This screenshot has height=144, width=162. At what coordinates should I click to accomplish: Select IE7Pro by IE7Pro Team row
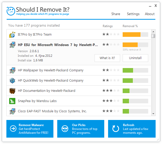click(79, 35)
